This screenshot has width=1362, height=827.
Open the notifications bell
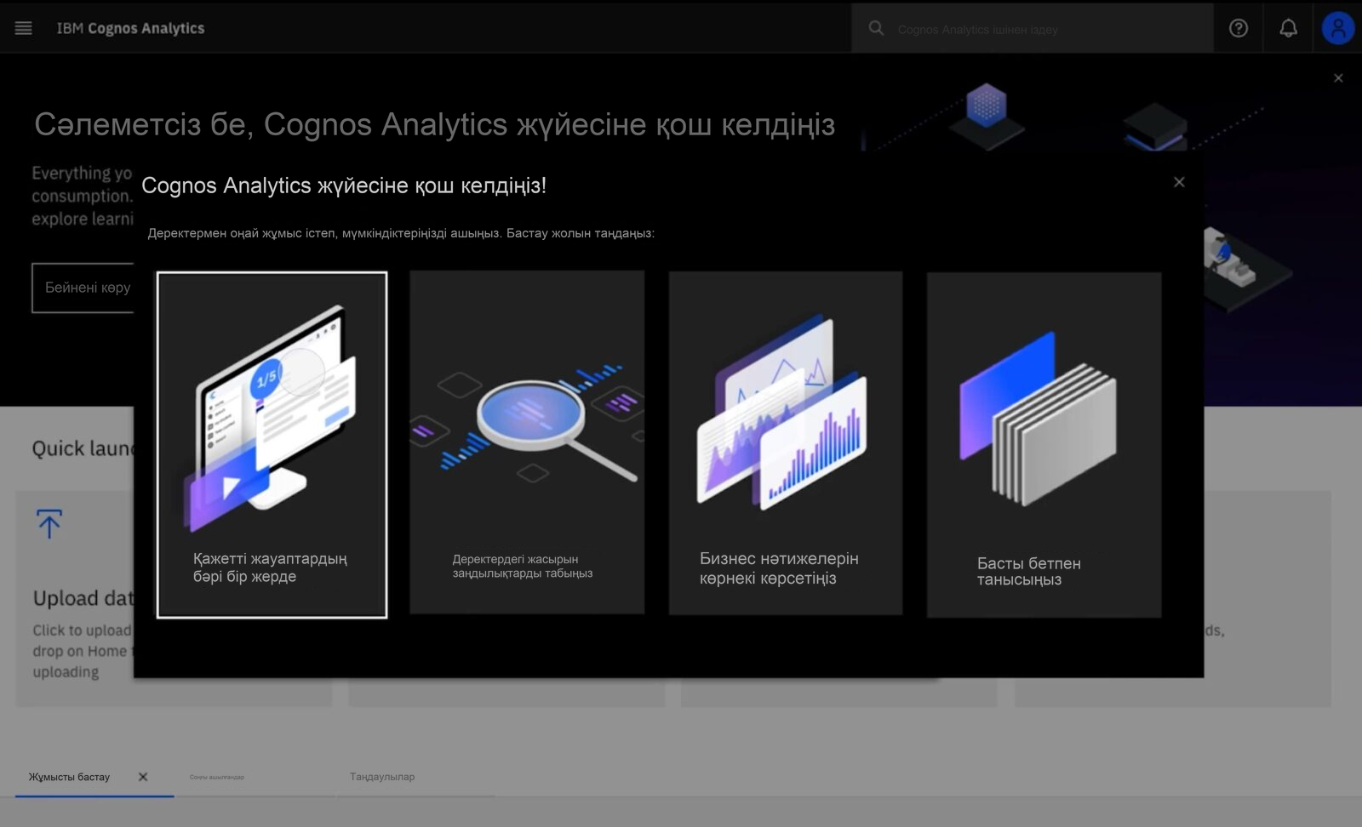coord(1288,28)
